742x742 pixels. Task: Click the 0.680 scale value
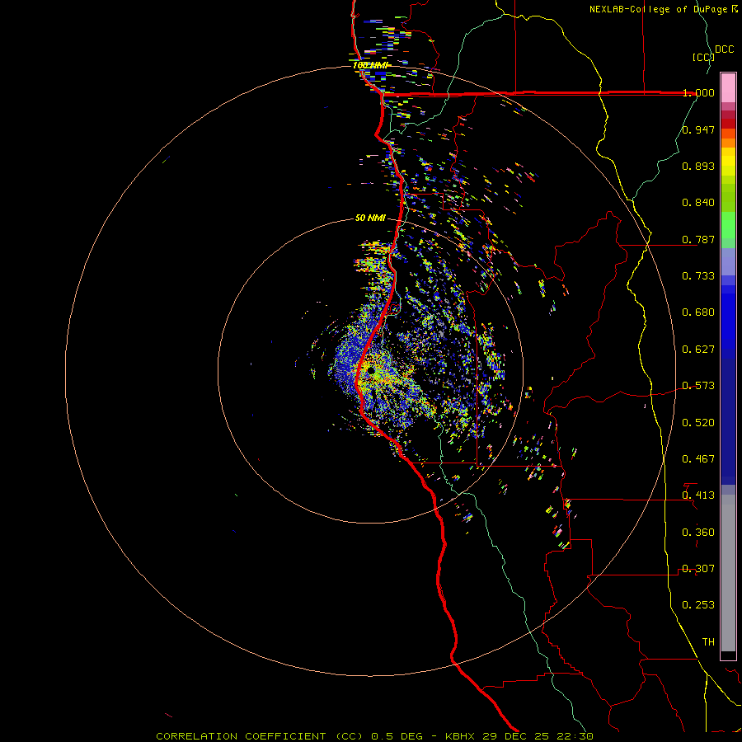698,312
